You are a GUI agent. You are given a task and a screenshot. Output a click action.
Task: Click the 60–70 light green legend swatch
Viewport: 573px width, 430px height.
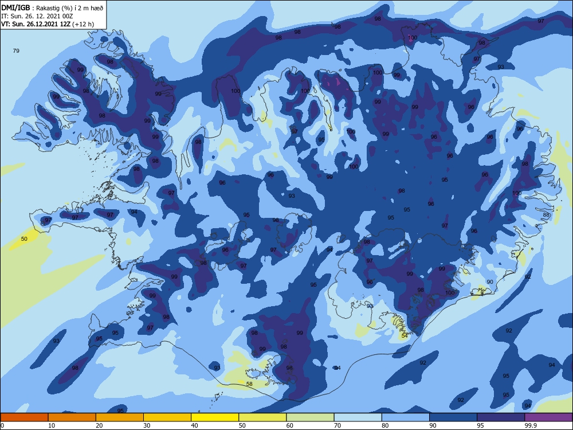(x=310, y=417)
